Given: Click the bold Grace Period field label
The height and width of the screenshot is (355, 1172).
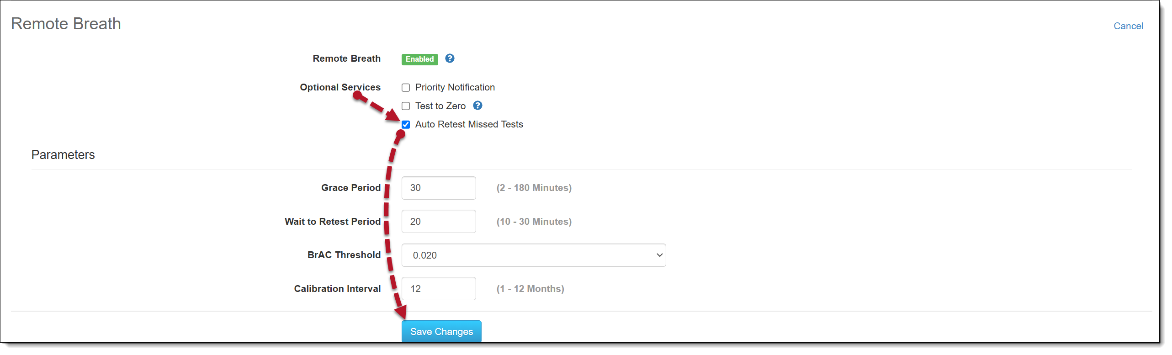Looking at the screenshot, I should coord(350,188).
